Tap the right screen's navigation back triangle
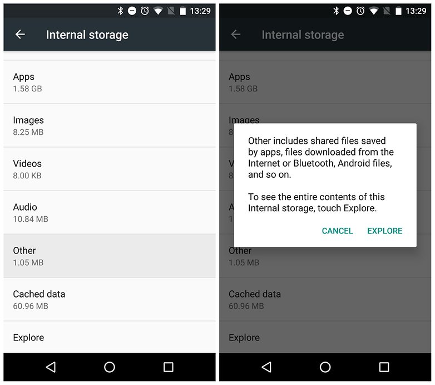Screen dimensions: 435x385 (x=266, y=367)
